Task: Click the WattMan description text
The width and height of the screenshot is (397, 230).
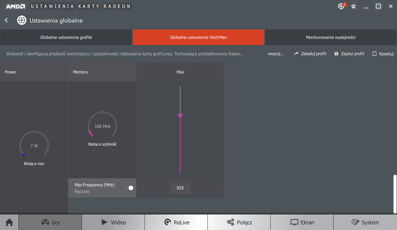Action: point(125,54)
